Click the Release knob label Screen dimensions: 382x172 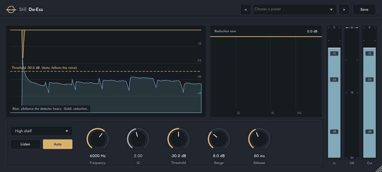[259, 163]
